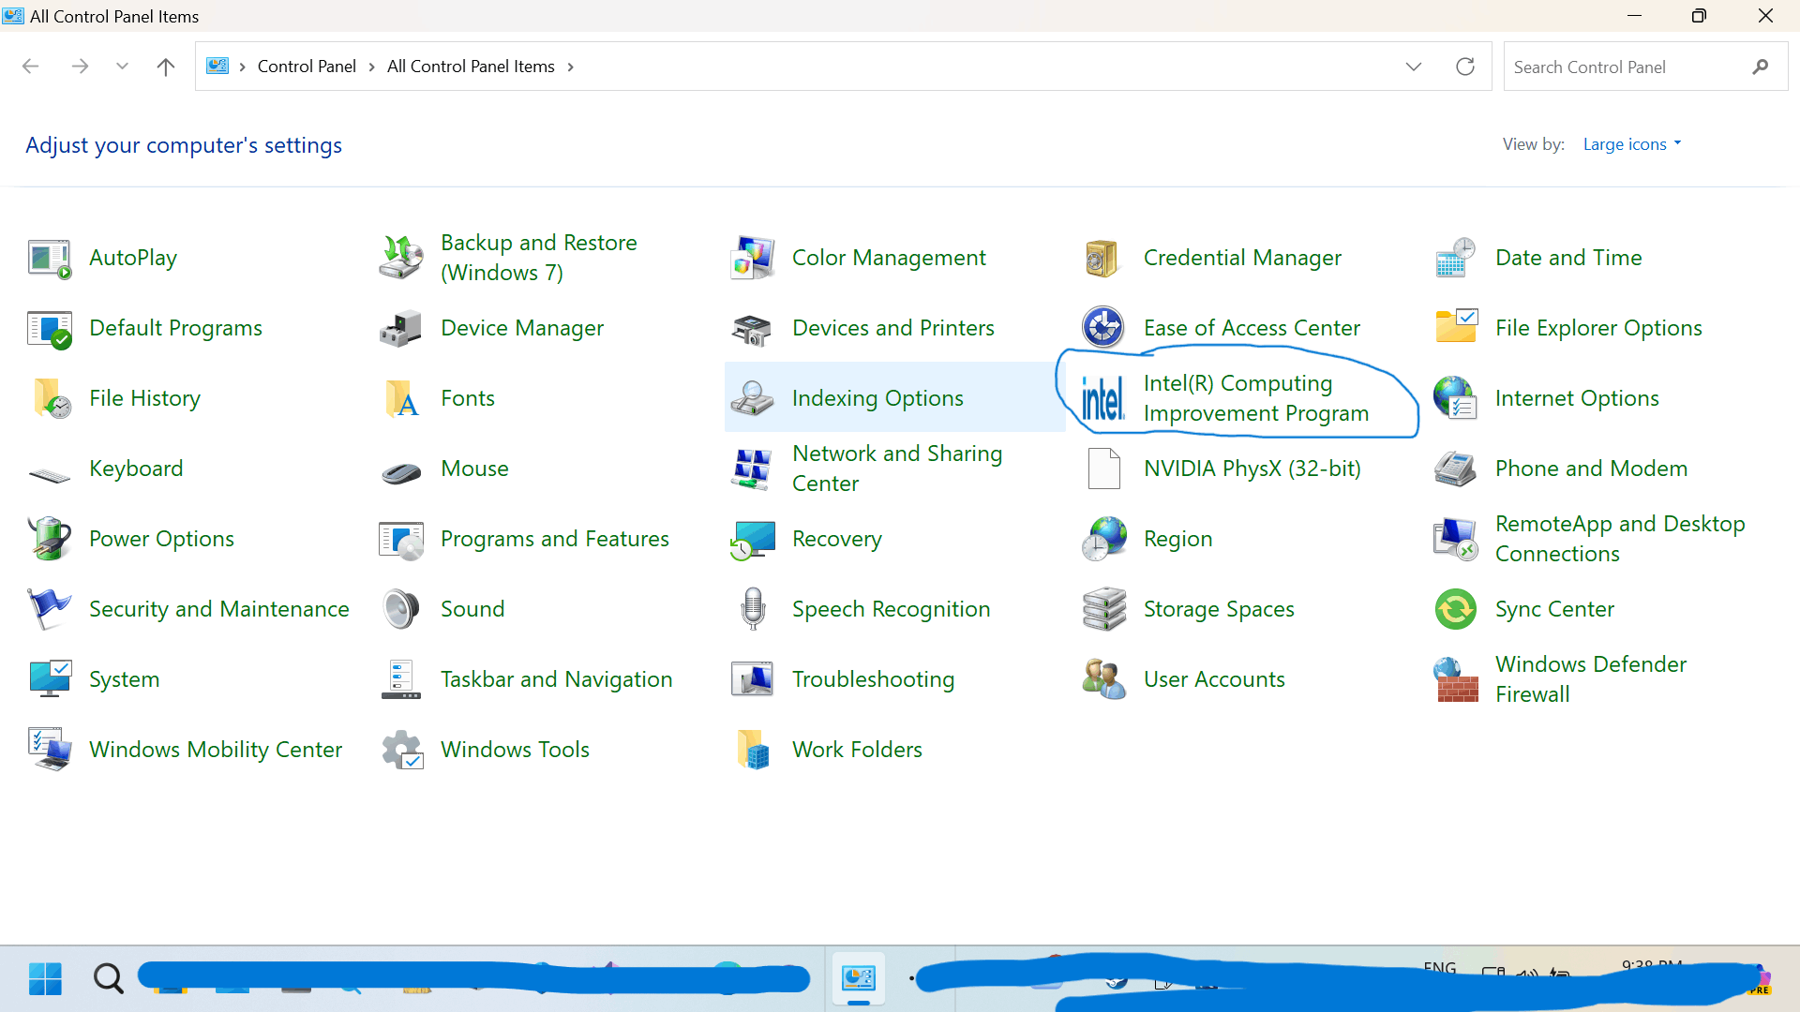This screenshot has height=1012, width=1800.
Task: Open NVIDIA PhysX (32-bit) settings
Action: (x=1252, y=468)
